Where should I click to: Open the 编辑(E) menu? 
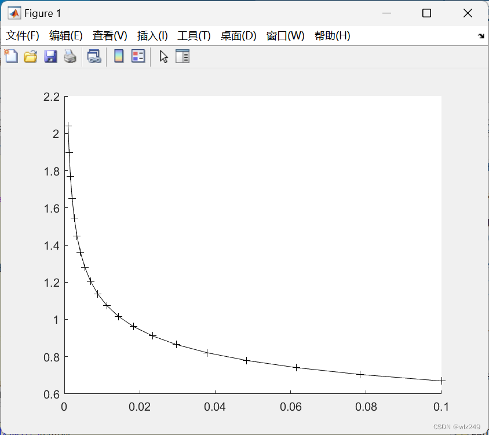pos(66,35)
